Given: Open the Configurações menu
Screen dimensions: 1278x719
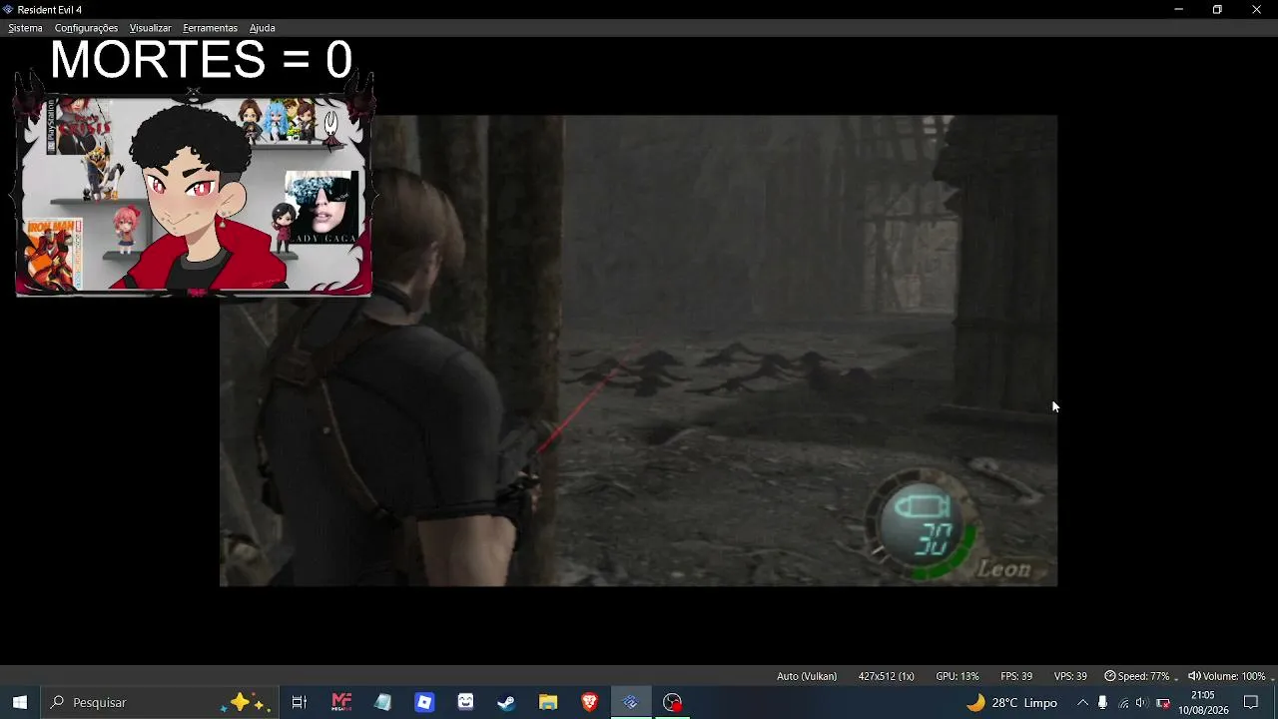Looking at the screenshot, I should click(86, 28).
